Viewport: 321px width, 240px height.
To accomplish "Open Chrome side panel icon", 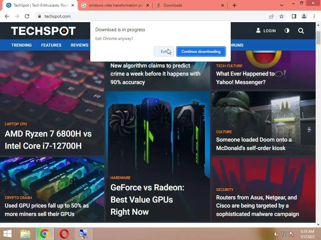I will [294, 16].
